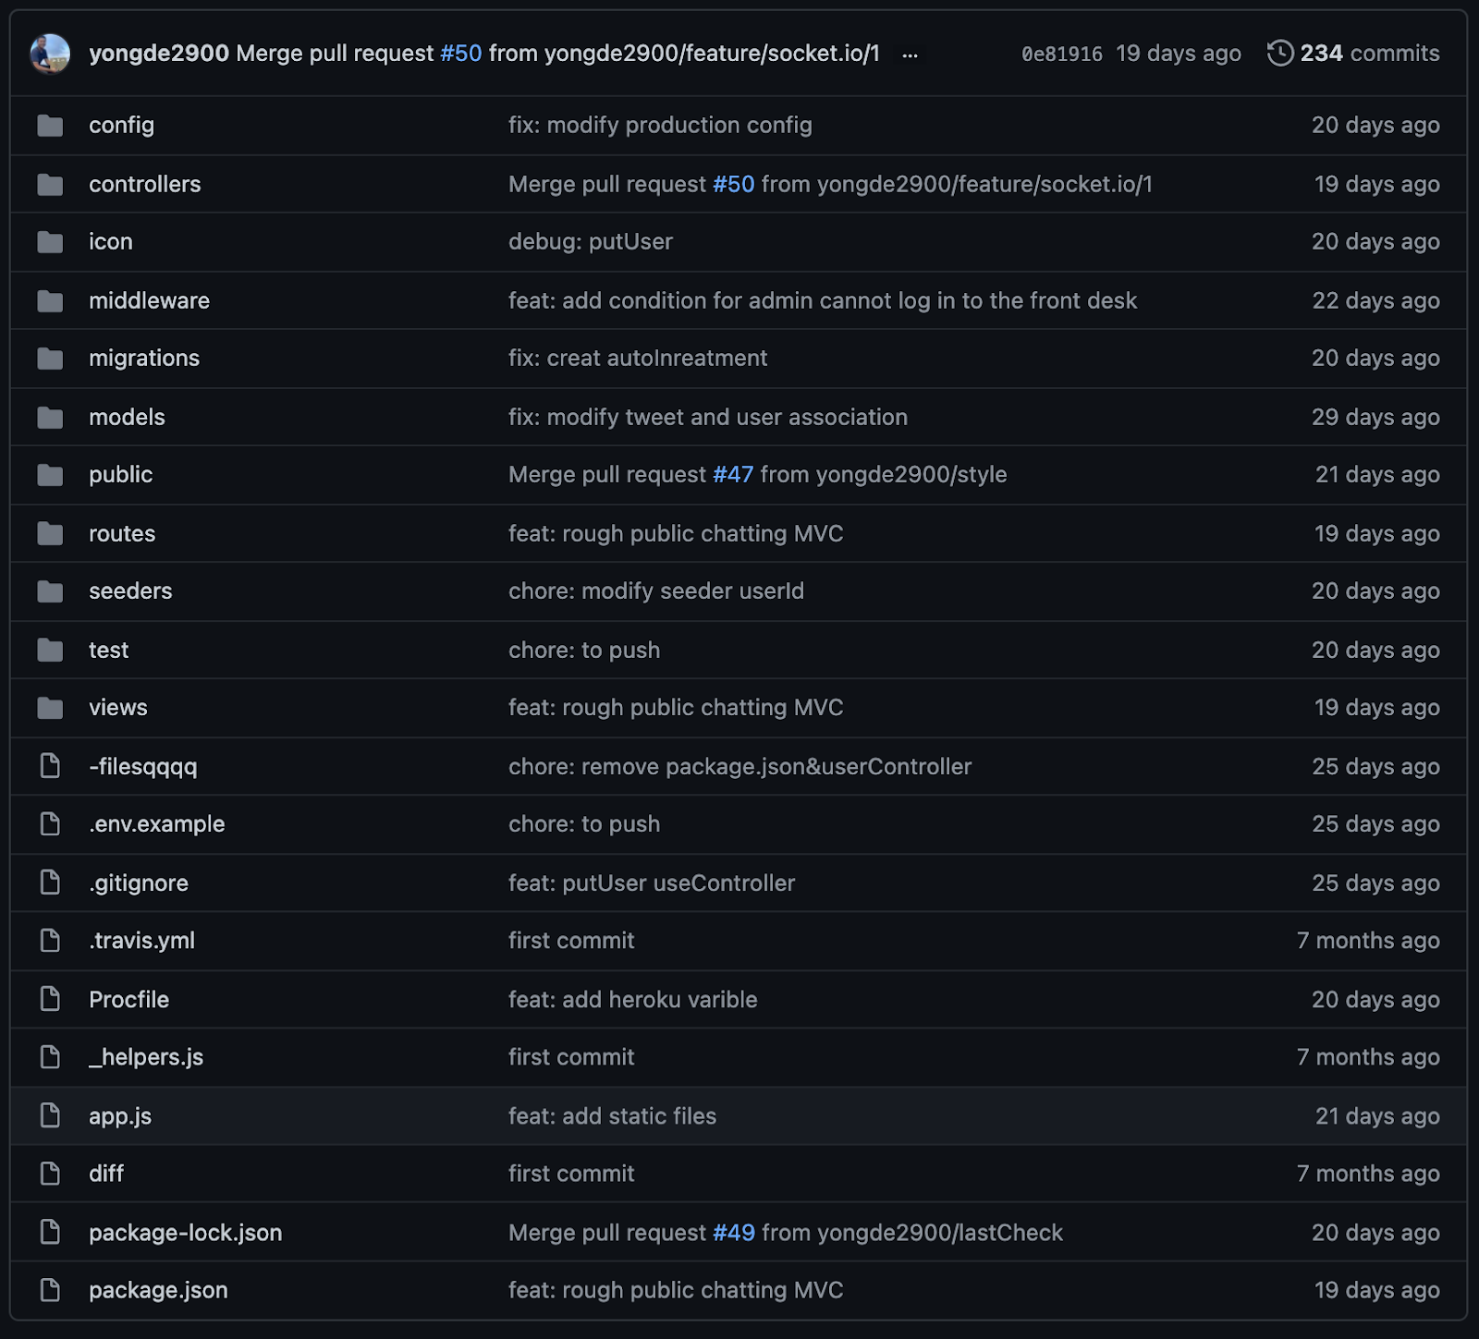Open the controllers folder
Viewport: 1479px width, 1339px height.
[x=145, y=184]
